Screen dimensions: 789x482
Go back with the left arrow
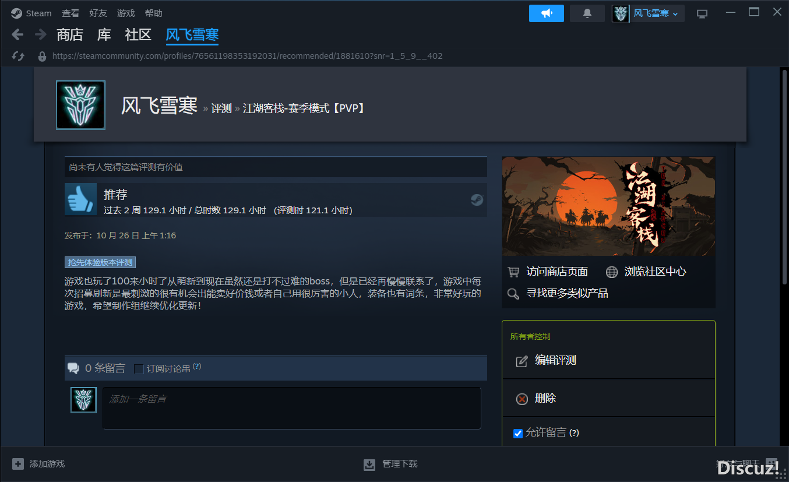coord(18,34)
